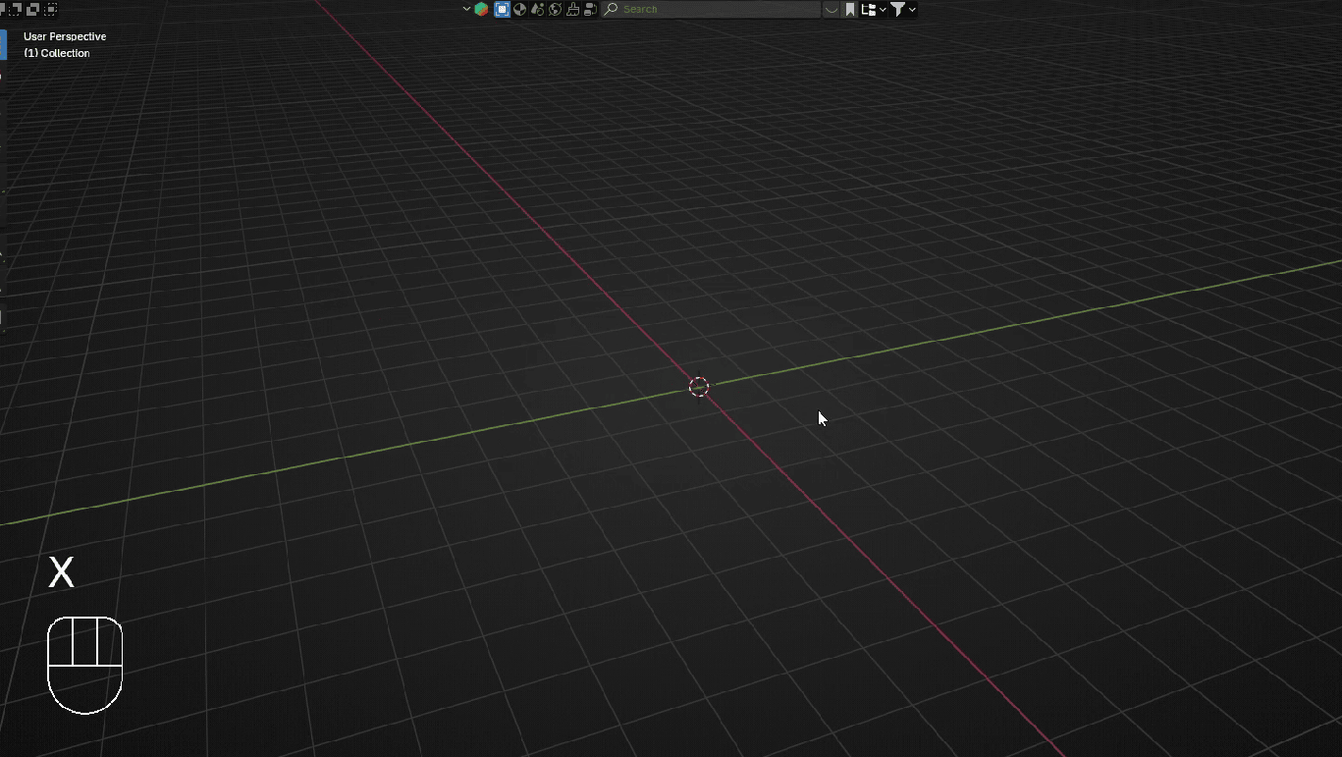Toggle the bookmark icon beside search

point(850,9)
